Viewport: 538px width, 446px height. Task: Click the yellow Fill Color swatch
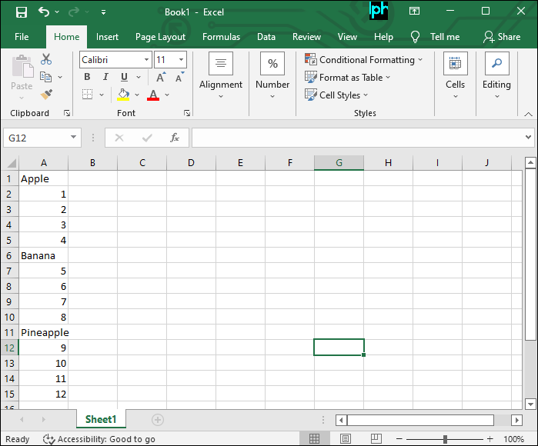click(123, 95)
